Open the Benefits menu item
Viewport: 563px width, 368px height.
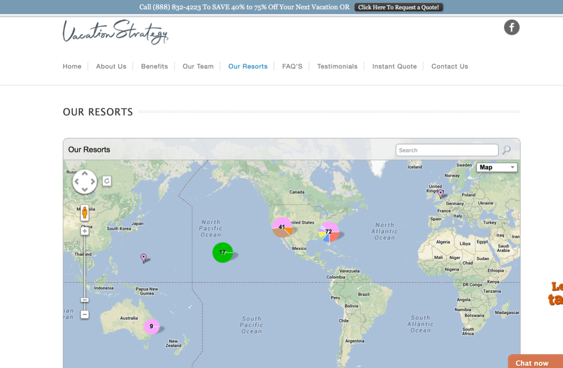[x=155, y=67]
